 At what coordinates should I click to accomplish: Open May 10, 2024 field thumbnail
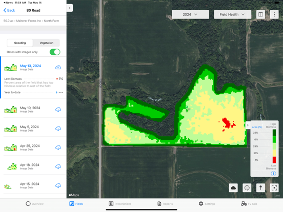(11, 110)
